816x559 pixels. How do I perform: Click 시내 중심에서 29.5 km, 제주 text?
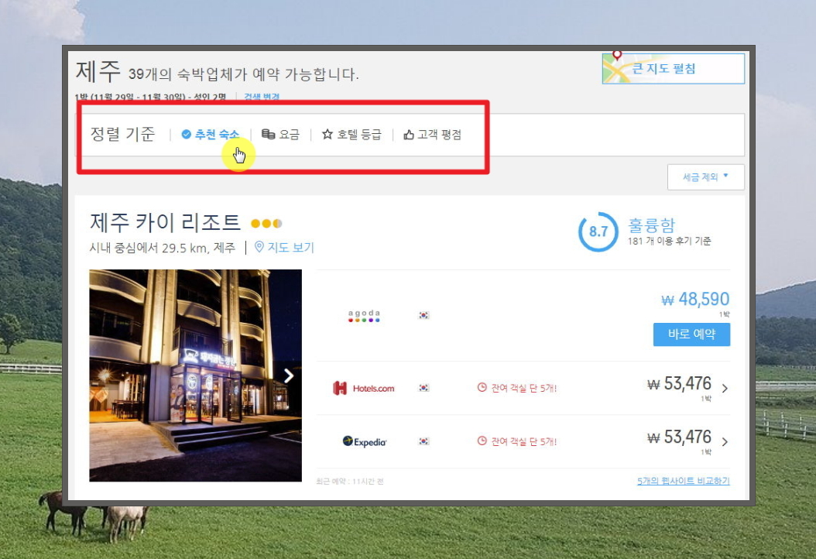tap(163, 248)
